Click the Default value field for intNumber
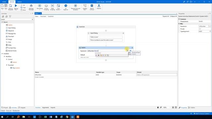The height and width of the screenshot is (119, 212). point(157,75)
